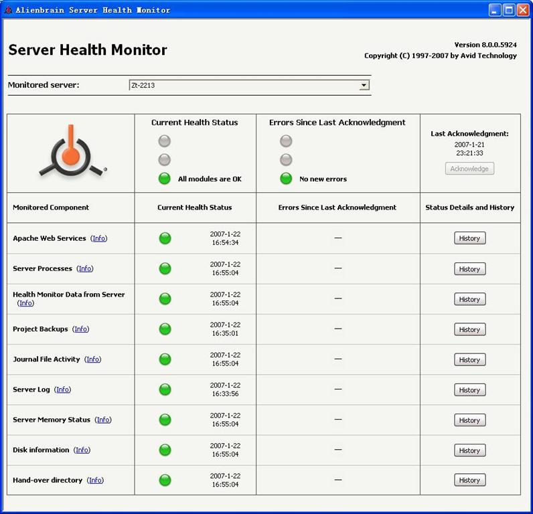Open the Info link for Hand-over directory
Viewport: 533px width, 514px height.
click(x=95, y=480)
